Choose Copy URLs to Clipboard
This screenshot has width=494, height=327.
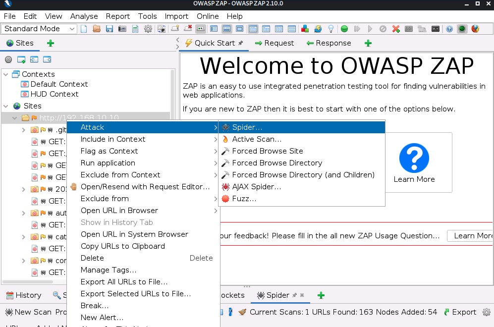143,246
